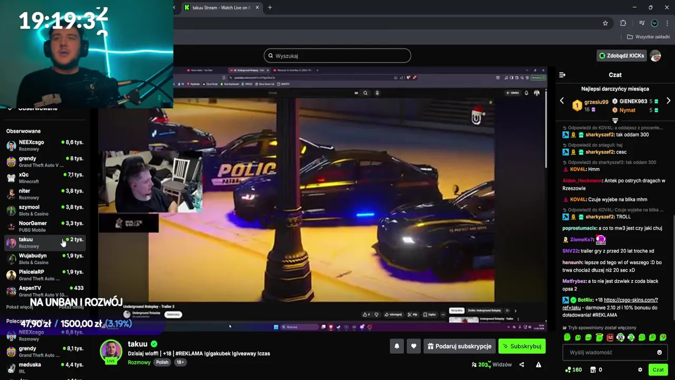Insert the rightmost heart-eyes emote
This screenshot has width=675, height=380.
pos(663,337)
